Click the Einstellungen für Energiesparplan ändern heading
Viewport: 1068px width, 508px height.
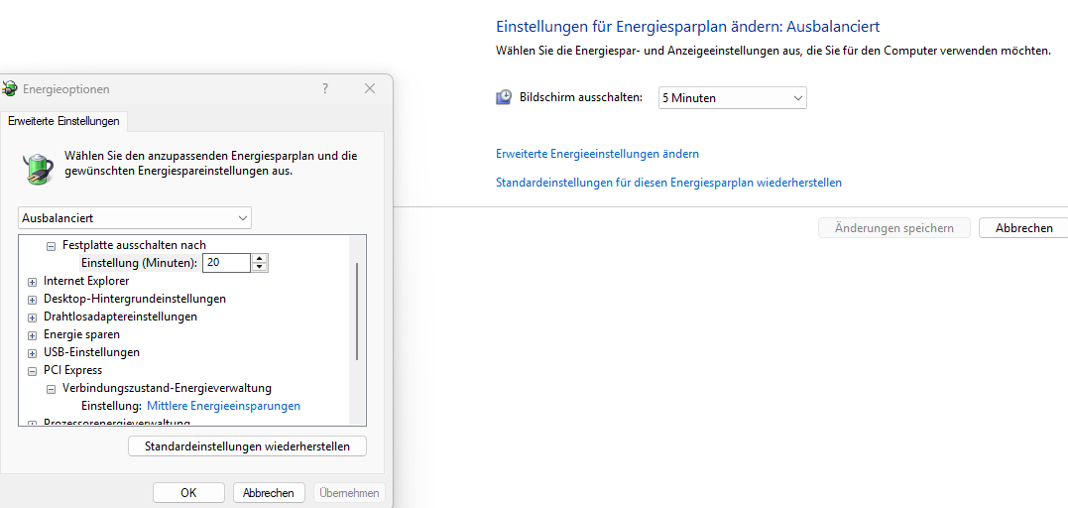(688, 27)
